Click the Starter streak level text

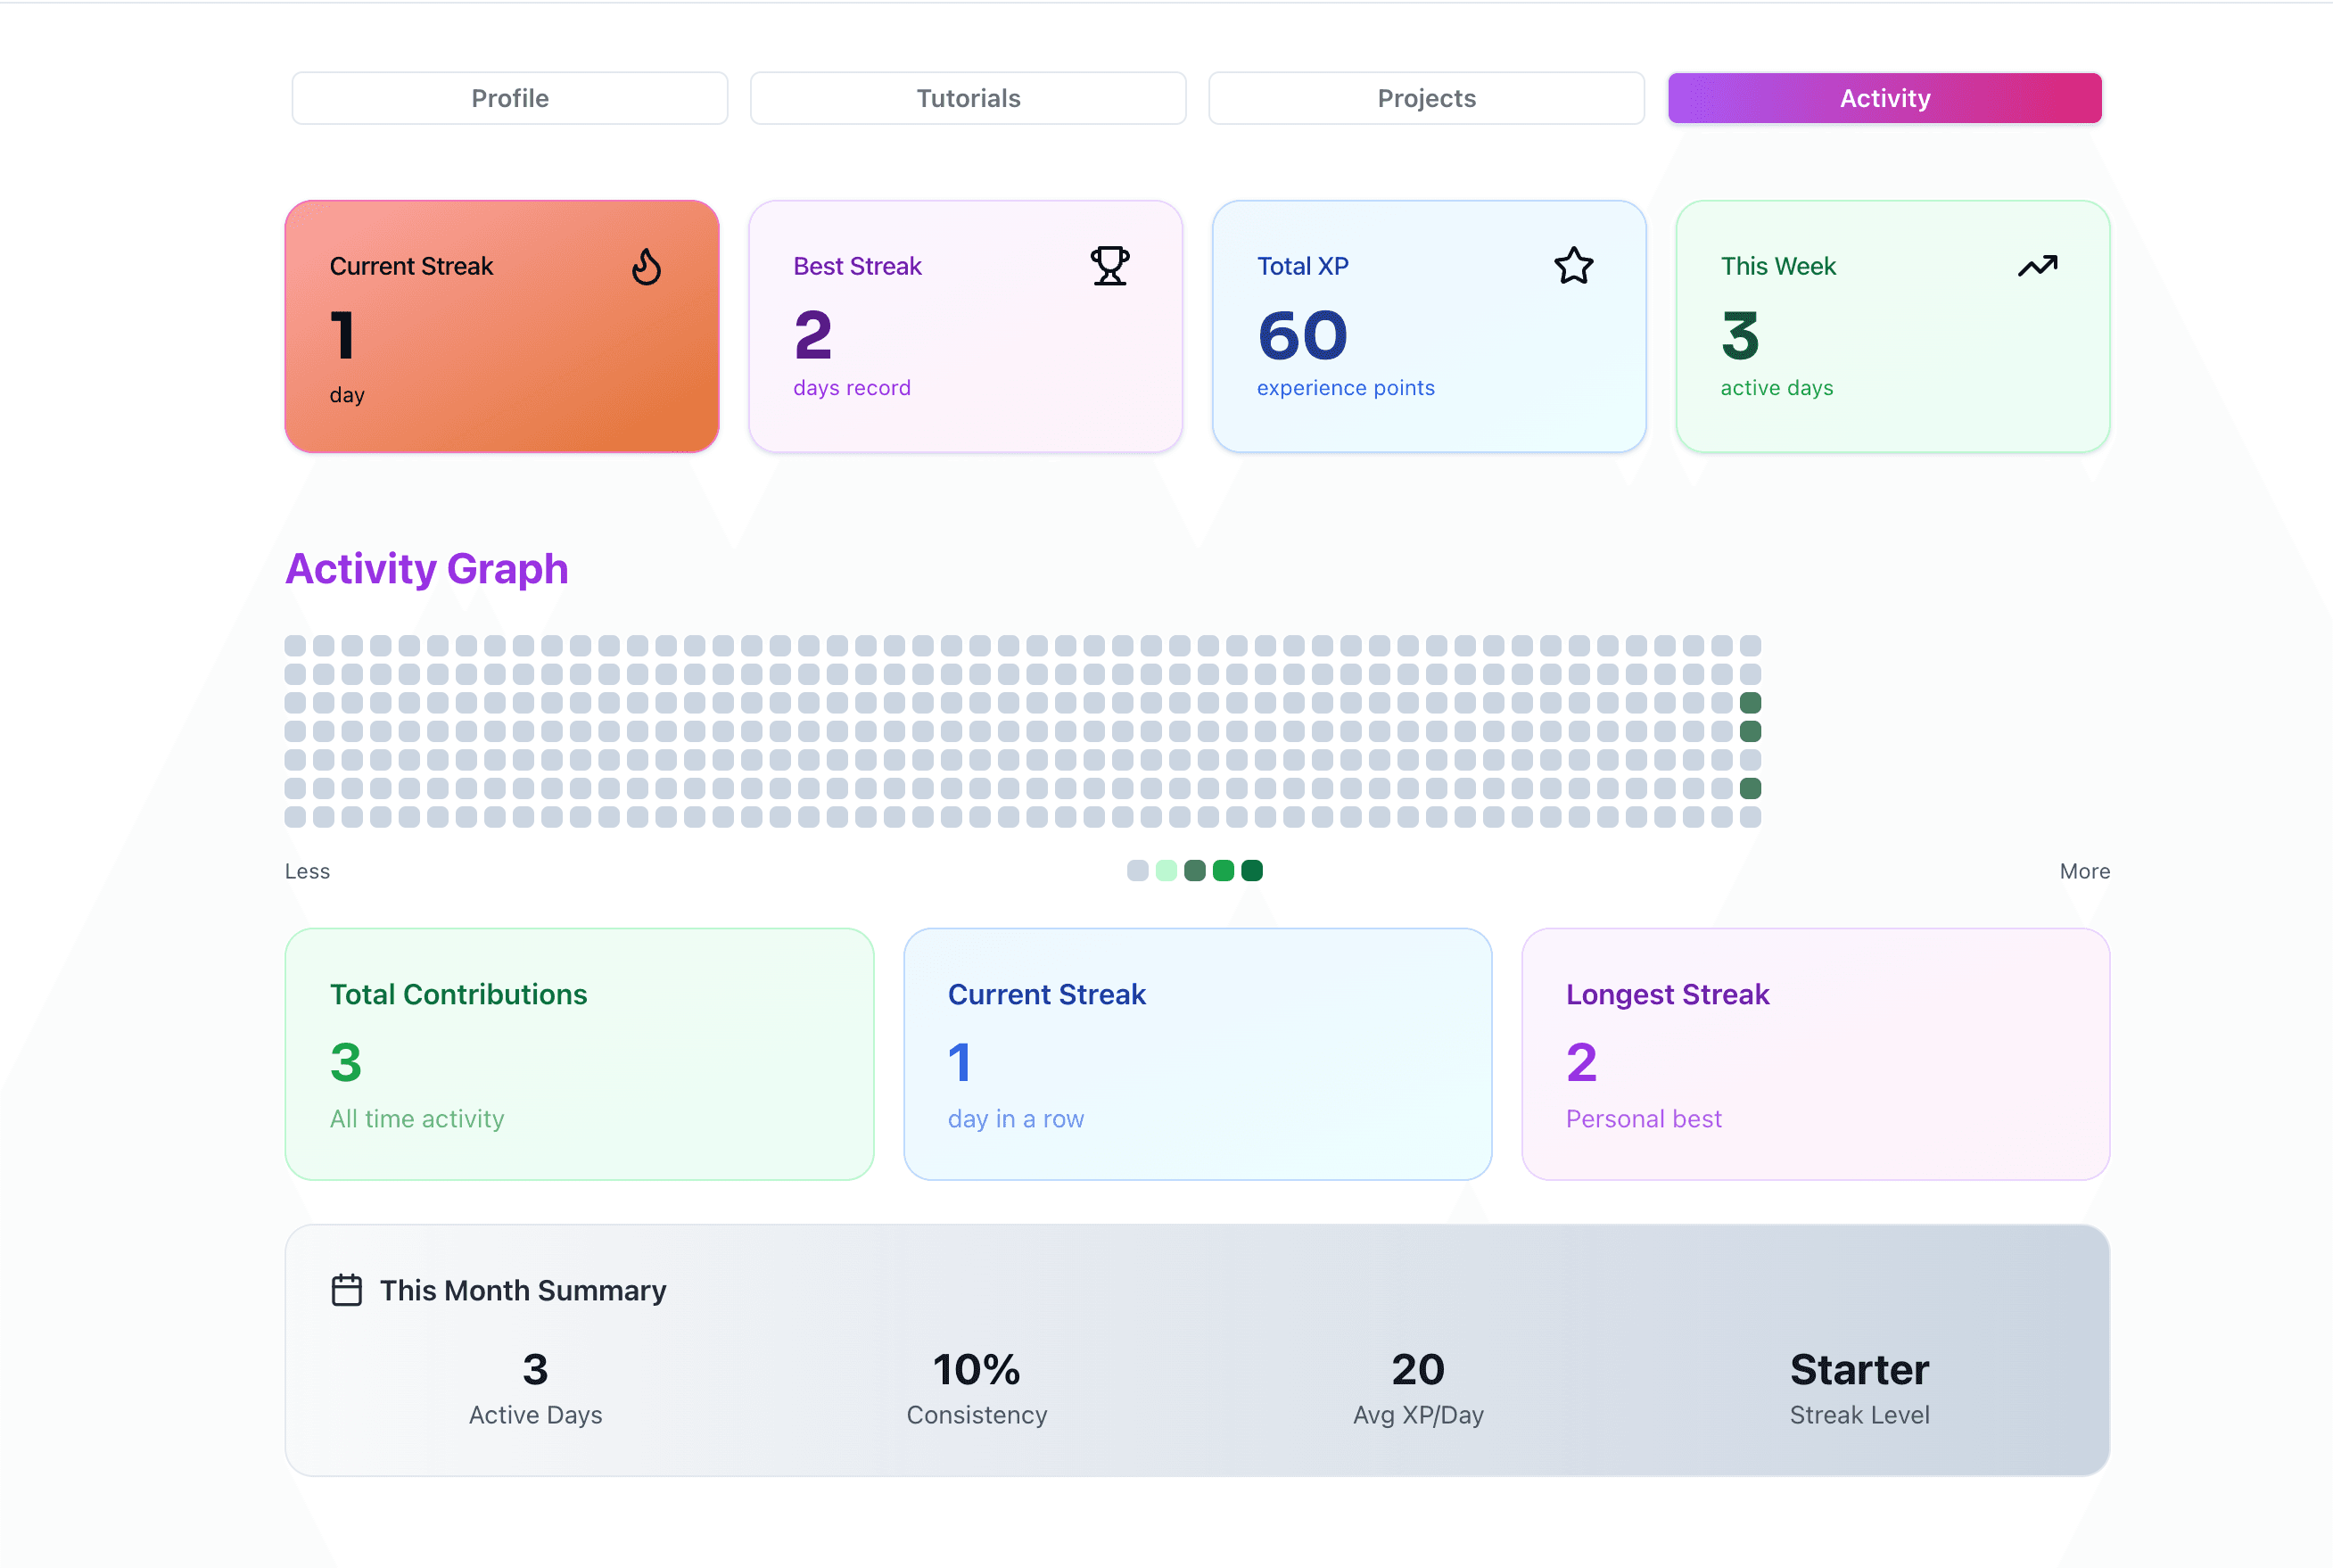(1859, 1370)
